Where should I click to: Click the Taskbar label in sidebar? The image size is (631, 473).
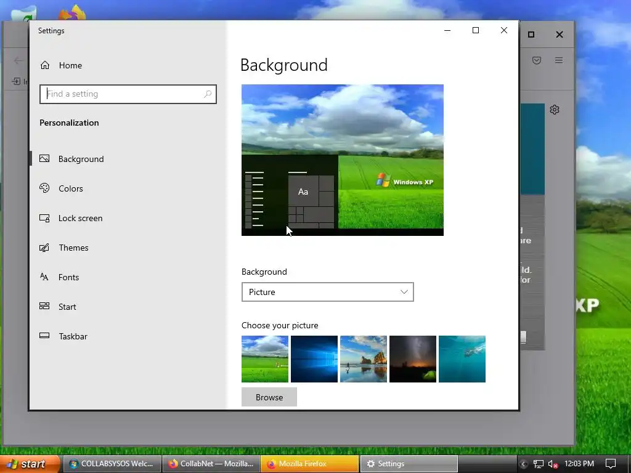pos(73,336)
